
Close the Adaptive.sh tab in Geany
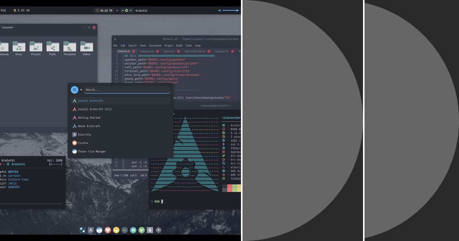(x=158, y=51)
